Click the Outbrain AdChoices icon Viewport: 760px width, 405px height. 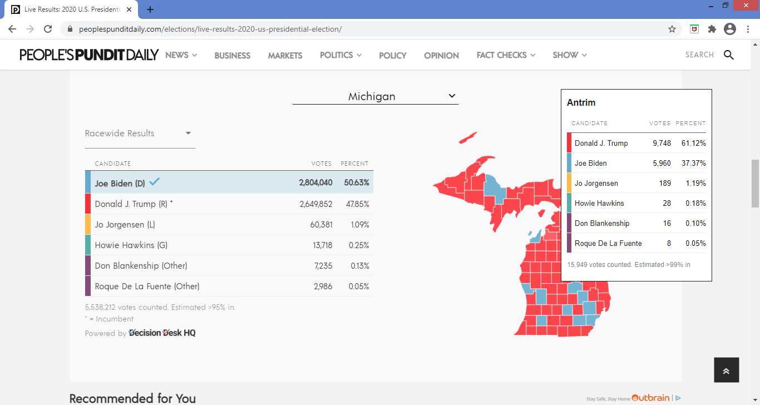[678, 398]
